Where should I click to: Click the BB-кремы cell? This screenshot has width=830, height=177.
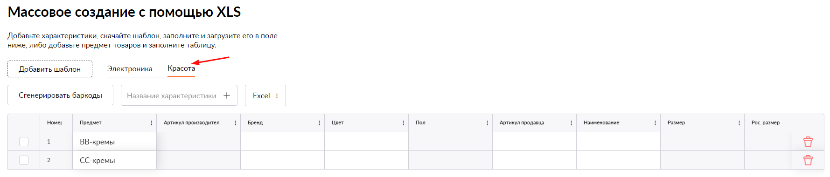pos(114,142)
